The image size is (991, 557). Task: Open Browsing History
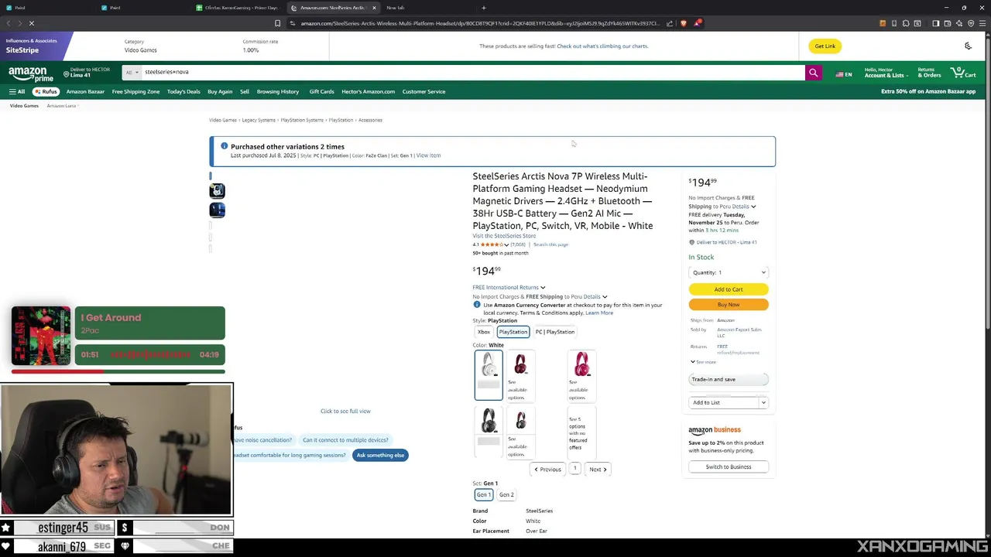point(278,91)
